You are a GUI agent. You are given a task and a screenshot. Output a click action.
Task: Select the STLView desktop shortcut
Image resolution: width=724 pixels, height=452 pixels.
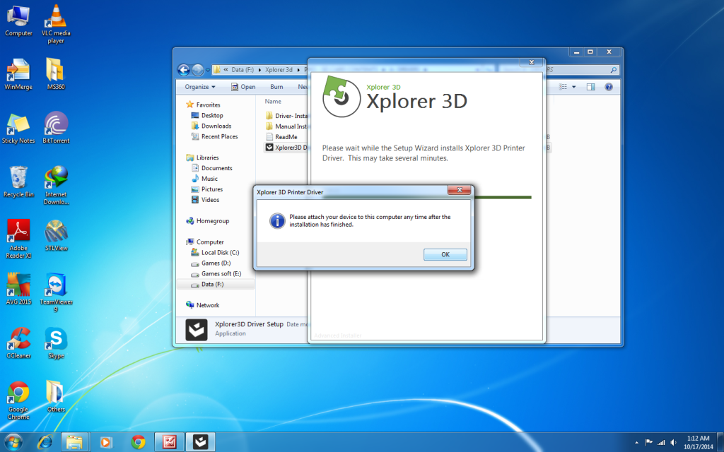56,233
